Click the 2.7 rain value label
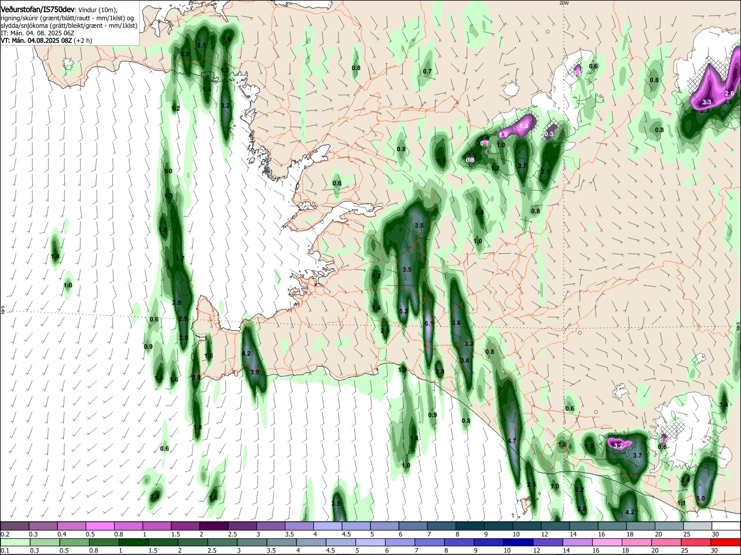 [x=522, y=166]
